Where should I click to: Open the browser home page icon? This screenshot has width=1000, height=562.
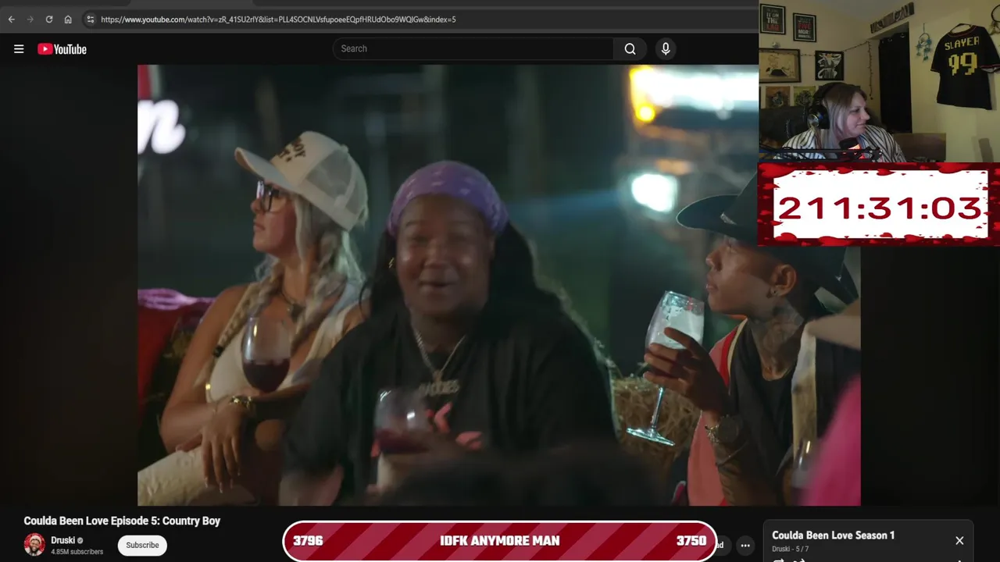coord(68,20)
